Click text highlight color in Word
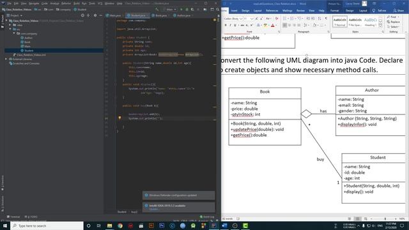This screenshot has width=409, height=230. [265, 26]
